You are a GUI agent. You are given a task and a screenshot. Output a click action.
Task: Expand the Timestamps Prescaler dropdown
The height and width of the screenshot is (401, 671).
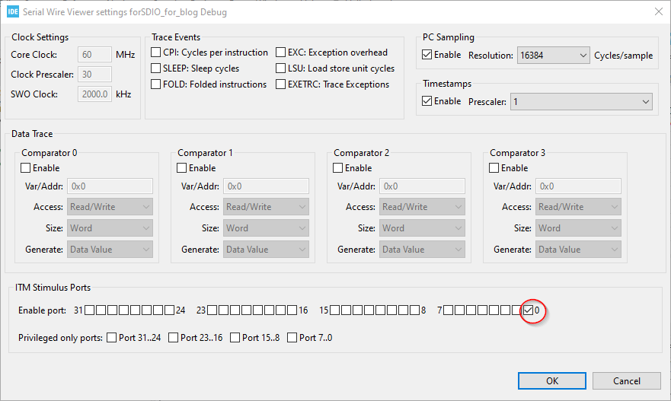click(581, 102)
